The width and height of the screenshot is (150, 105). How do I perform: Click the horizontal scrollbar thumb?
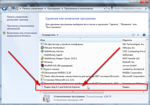click(x=73, y=92)
